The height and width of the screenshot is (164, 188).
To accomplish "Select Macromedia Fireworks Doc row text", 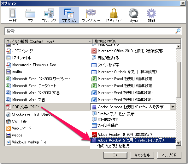I will [34, 65].
